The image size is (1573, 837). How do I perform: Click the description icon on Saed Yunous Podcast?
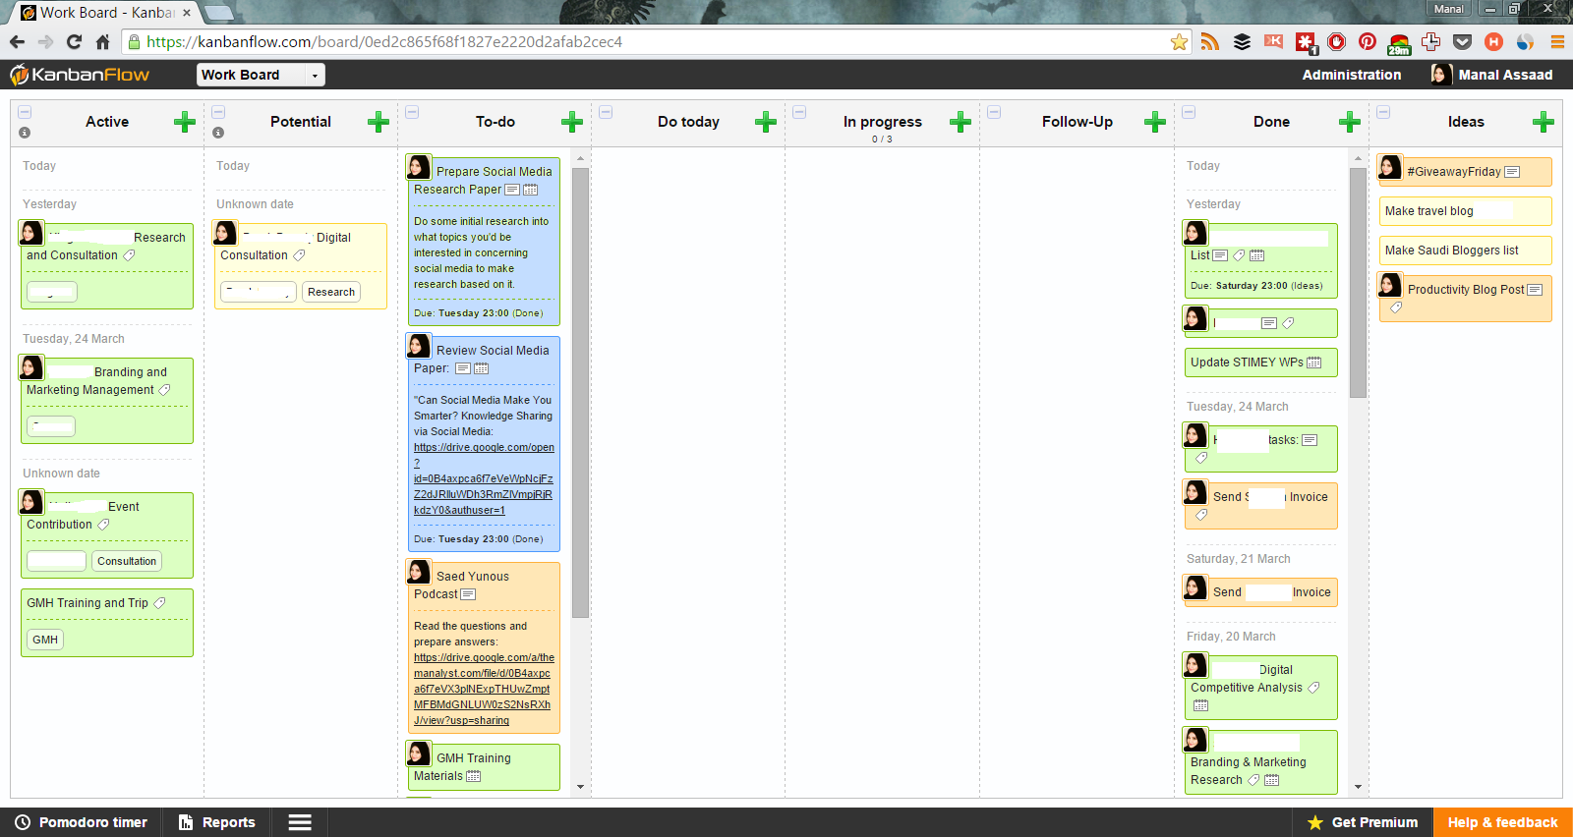pos(468,594)
